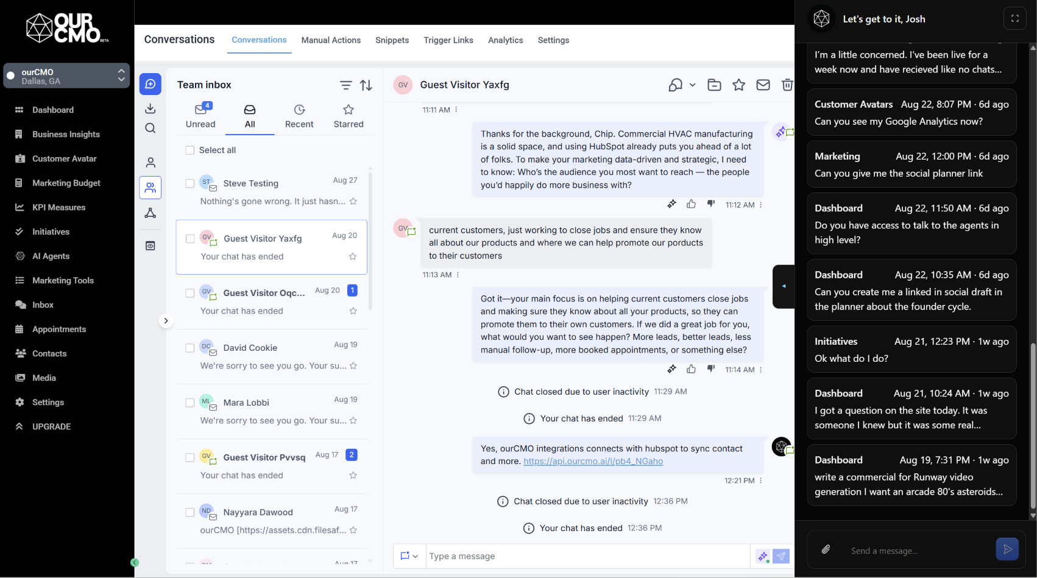Open options menu for the 12:21 PM message
Viewport: 1037px width, 578px height.
(761, 481)
